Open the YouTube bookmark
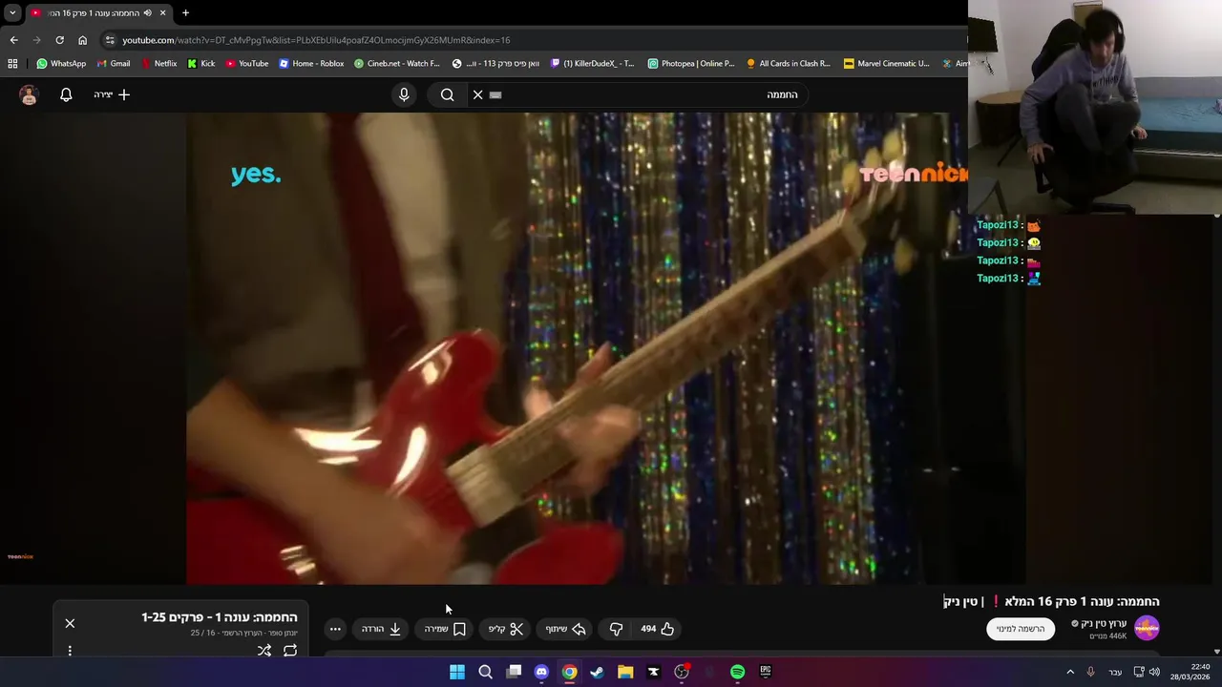1222x687 pixels. point(247,64)
